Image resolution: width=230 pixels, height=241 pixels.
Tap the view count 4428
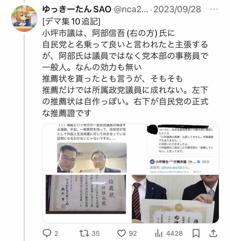pos(174,233)
